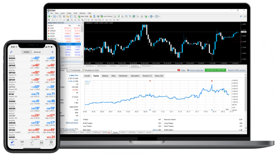Switch phone quotes view to Simple
276x158 pixels.
coord(27,52)
